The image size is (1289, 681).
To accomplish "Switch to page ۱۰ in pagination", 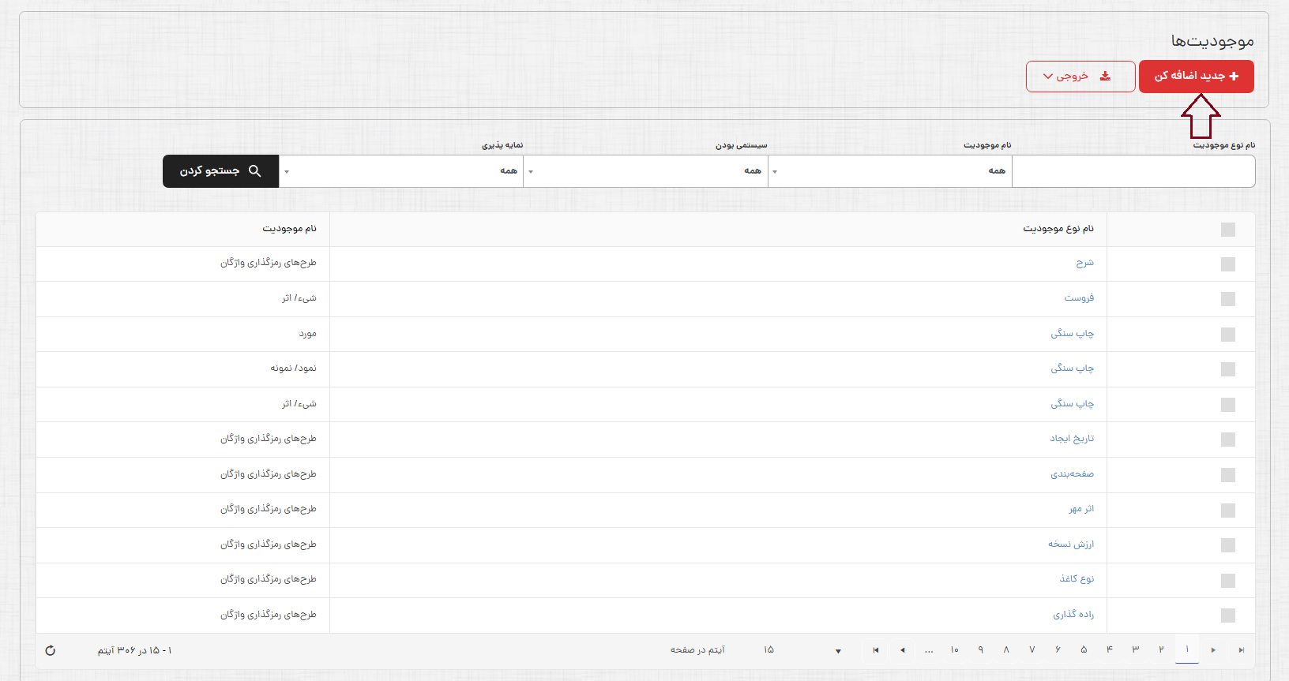I will point(954,650).
